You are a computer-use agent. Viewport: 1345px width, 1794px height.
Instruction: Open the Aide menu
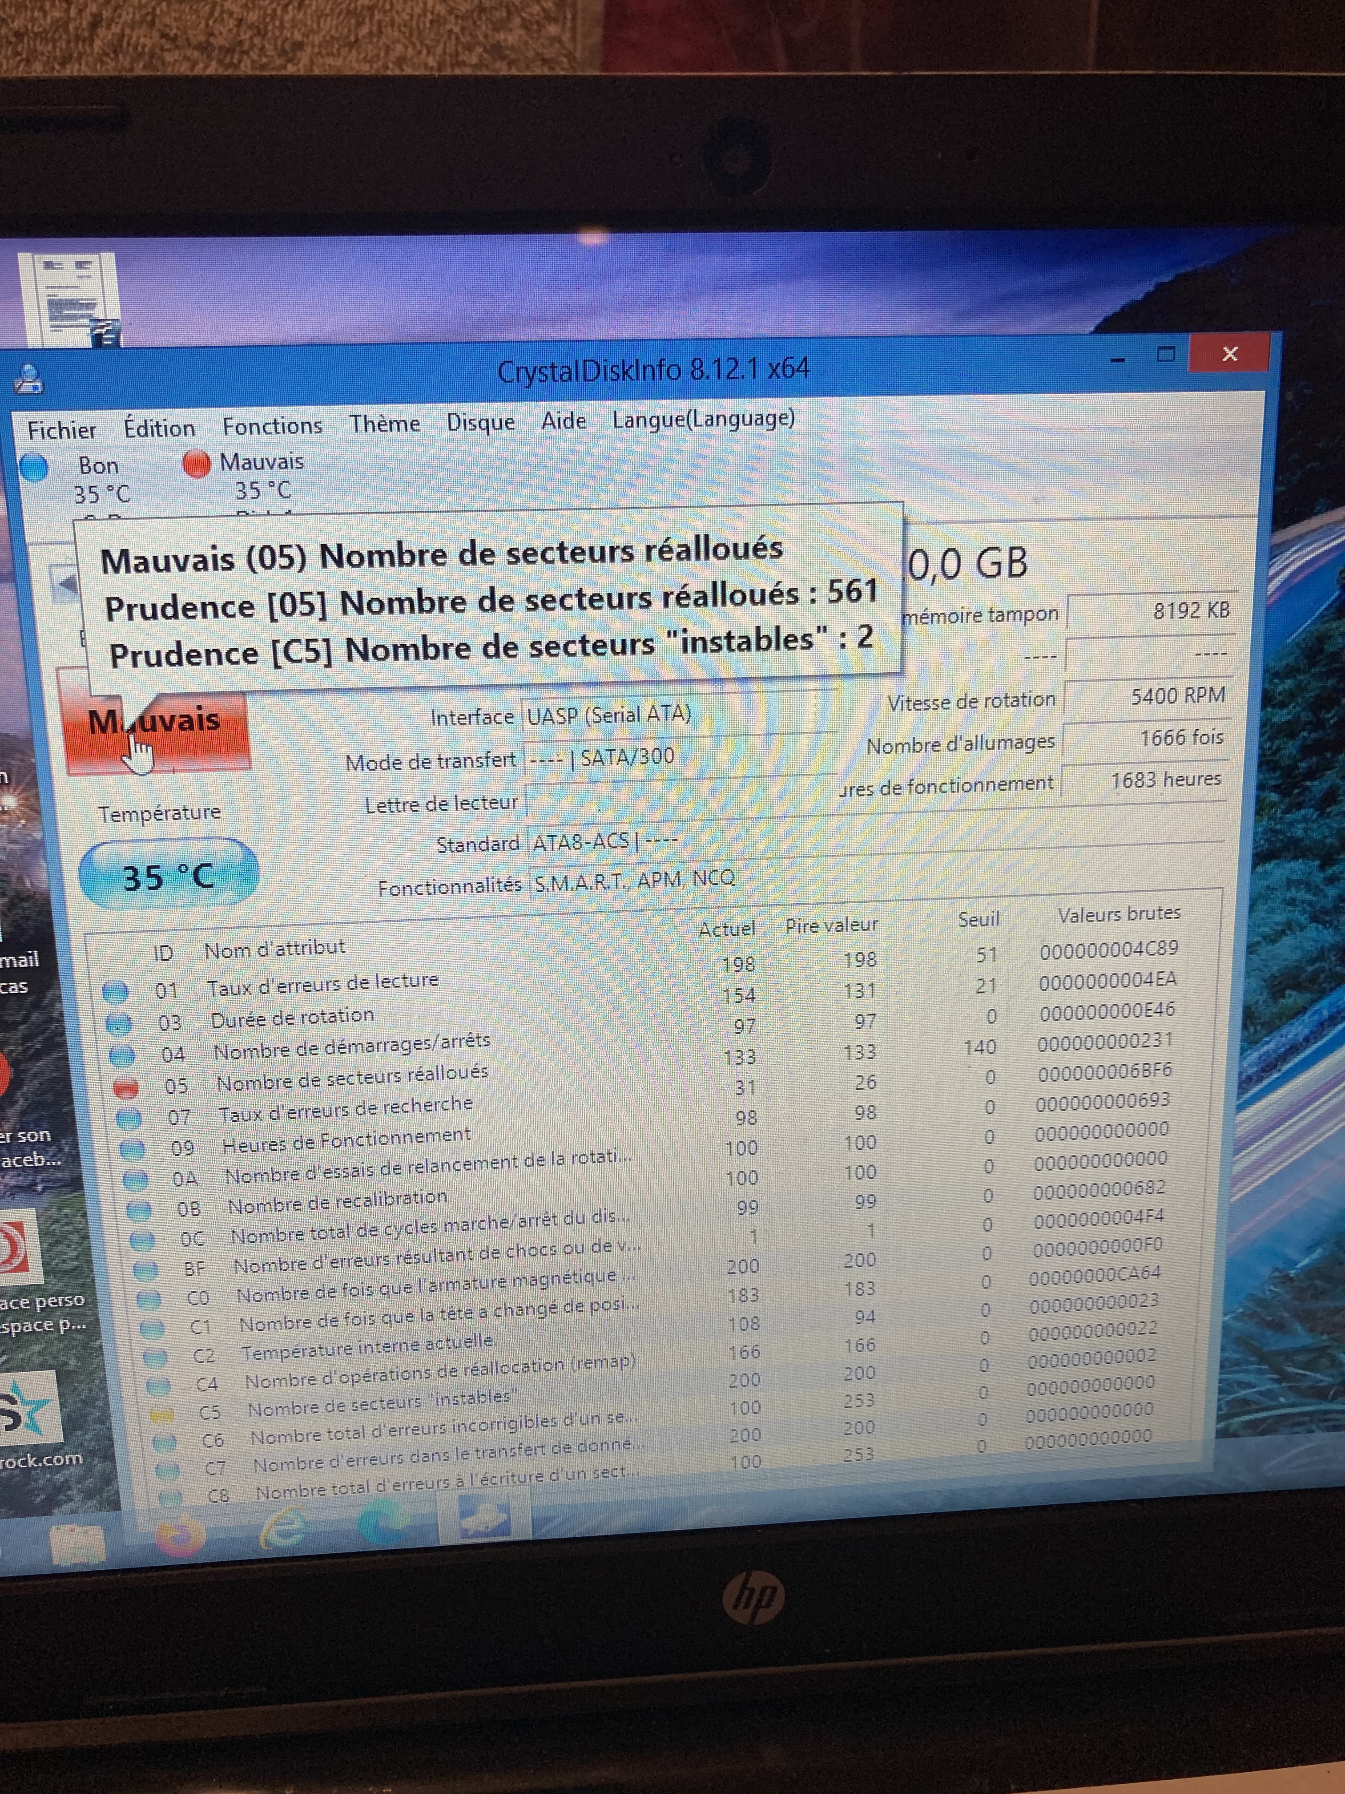(564, 420)
